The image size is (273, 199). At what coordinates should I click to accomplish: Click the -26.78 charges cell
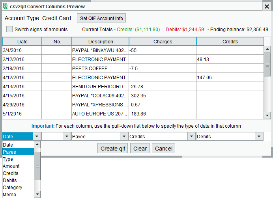point(163,86)
